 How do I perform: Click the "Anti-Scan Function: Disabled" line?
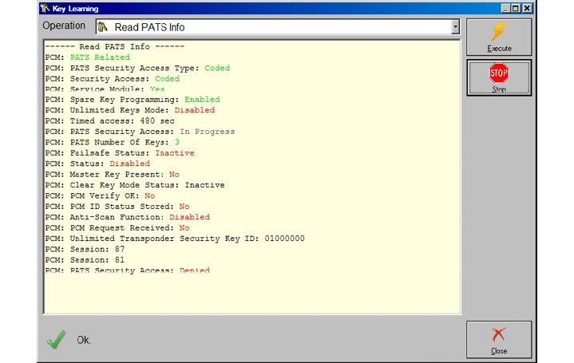pos(128,217)
